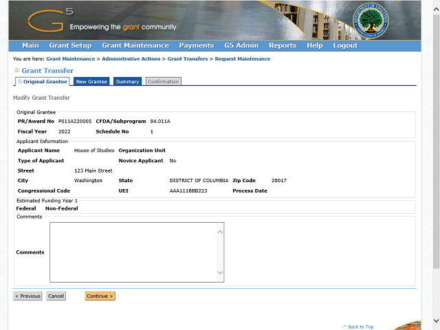Select the Original Grantee tab
Image resolution: width=440 pixels, height=330 pixels.
pyautogui.click(x=43, y=82)
